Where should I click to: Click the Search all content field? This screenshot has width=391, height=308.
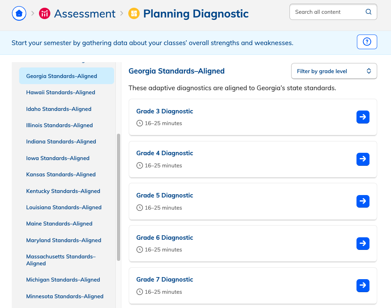[333, 12]
